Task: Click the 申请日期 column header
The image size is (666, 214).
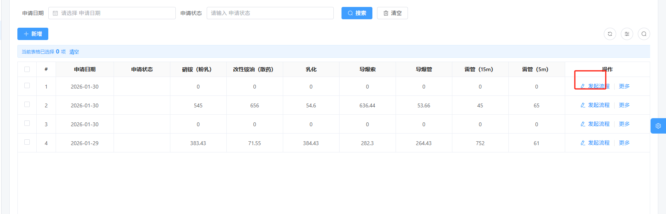Action: coord(85,69)
